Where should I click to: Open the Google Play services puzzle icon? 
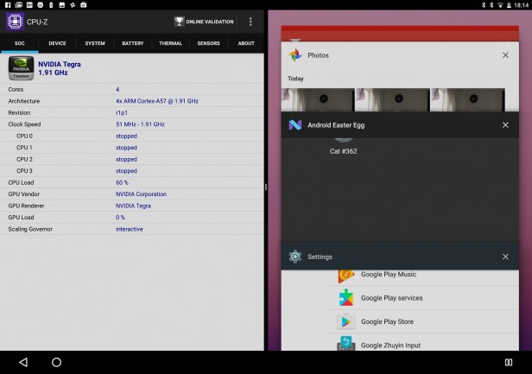(x=346, y=298)
